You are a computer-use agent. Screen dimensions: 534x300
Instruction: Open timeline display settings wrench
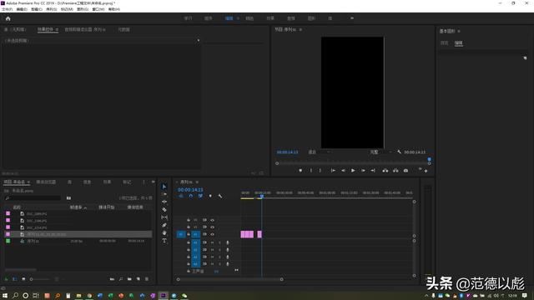click(220, 196)
